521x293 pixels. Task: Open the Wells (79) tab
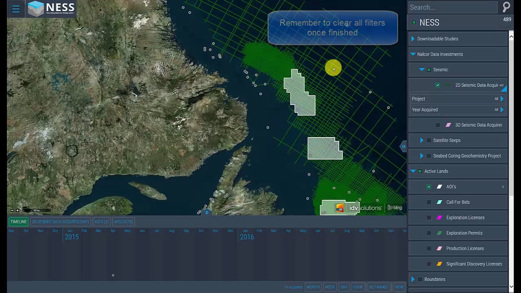click(123, 222)
